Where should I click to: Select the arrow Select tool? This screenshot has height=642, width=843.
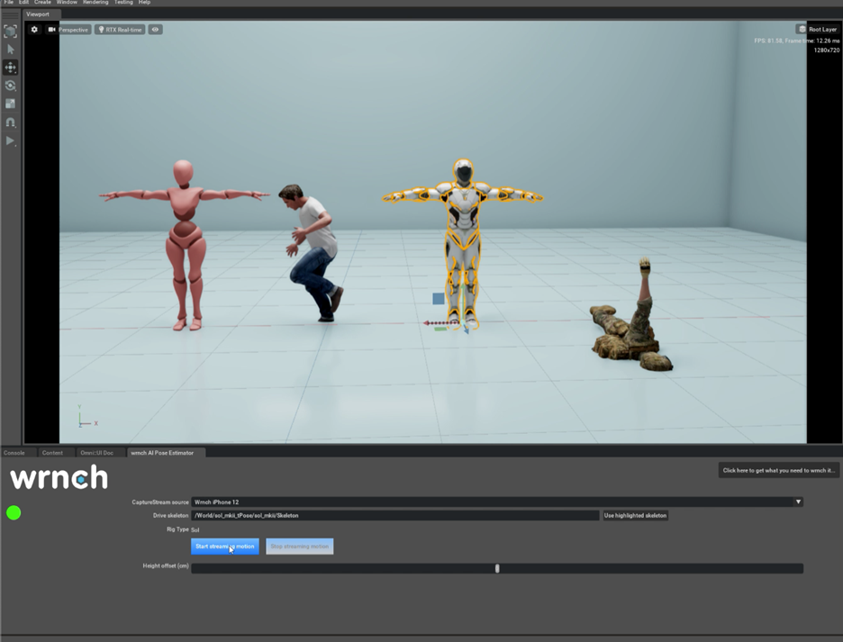click(x=11, y=50)
